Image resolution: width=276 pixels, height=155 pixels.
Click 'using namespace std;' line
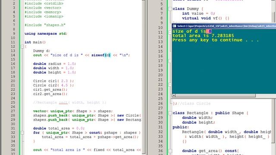pos(46,34)
